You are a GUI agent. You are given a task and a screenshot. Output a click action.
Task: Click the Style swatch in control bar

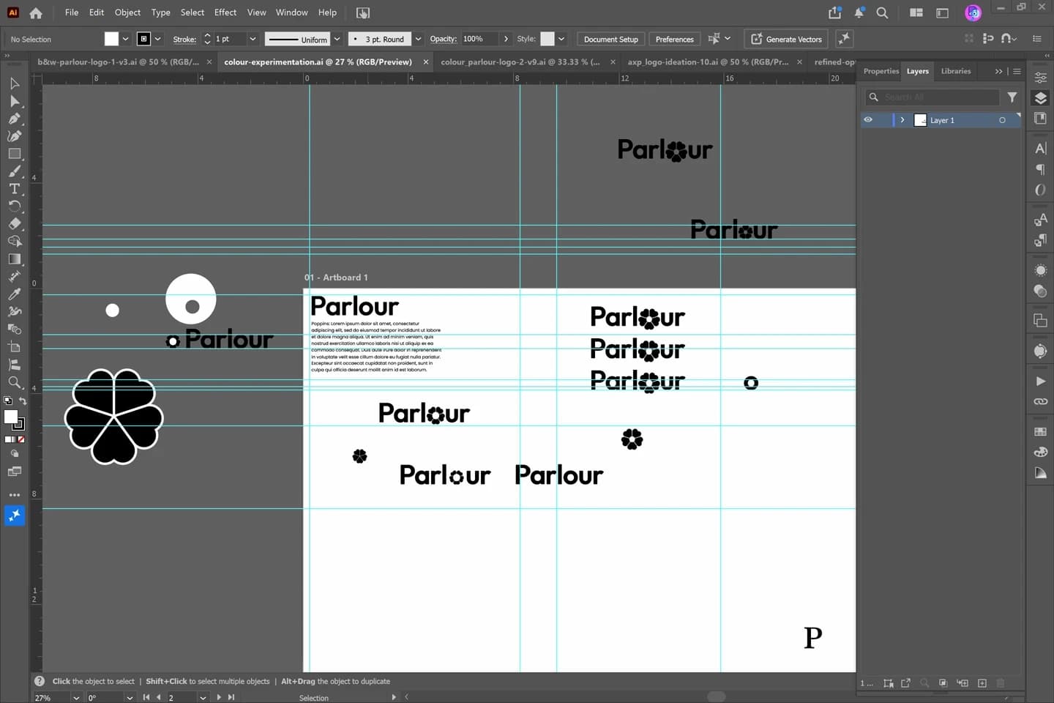click(547, 39)
